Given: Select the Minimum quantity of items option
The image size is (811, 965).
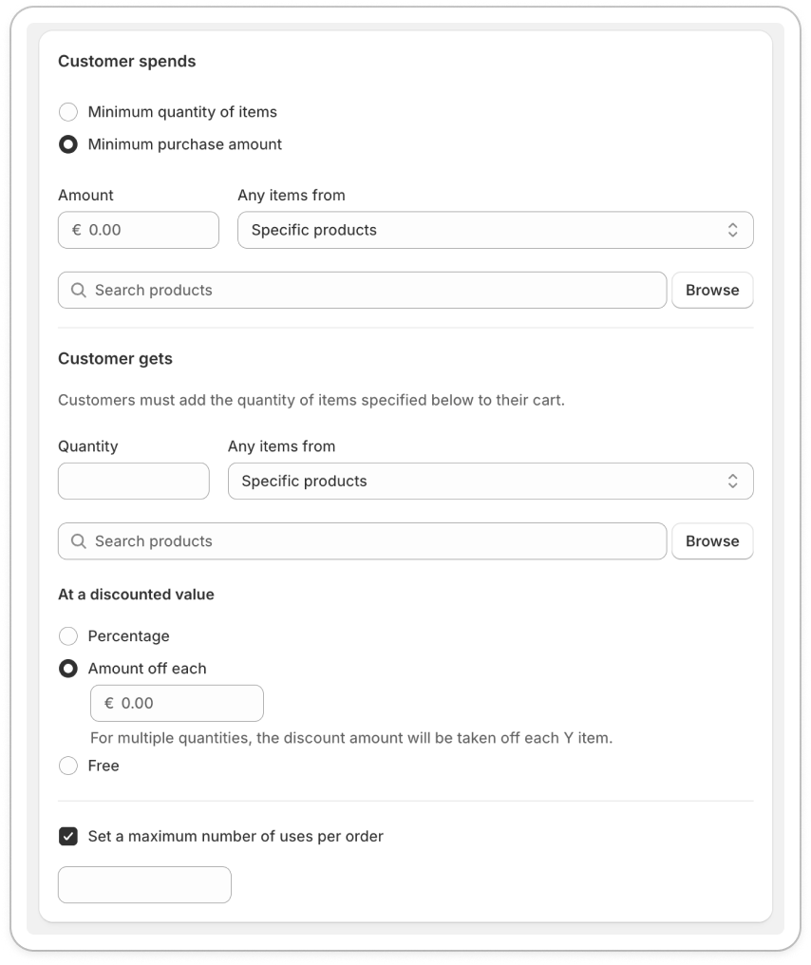Looking at the screenshot, I should tap(68, 111).
